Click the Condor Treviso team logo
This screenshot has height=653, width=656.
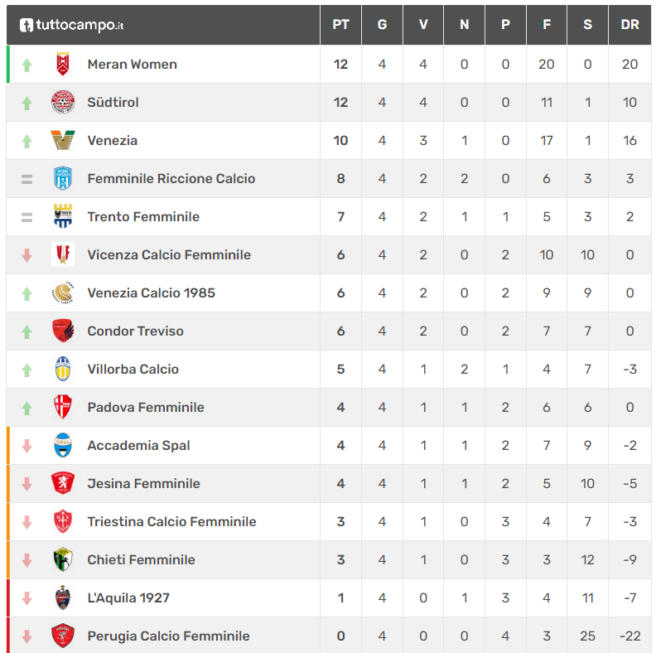[x=63, y=331]
